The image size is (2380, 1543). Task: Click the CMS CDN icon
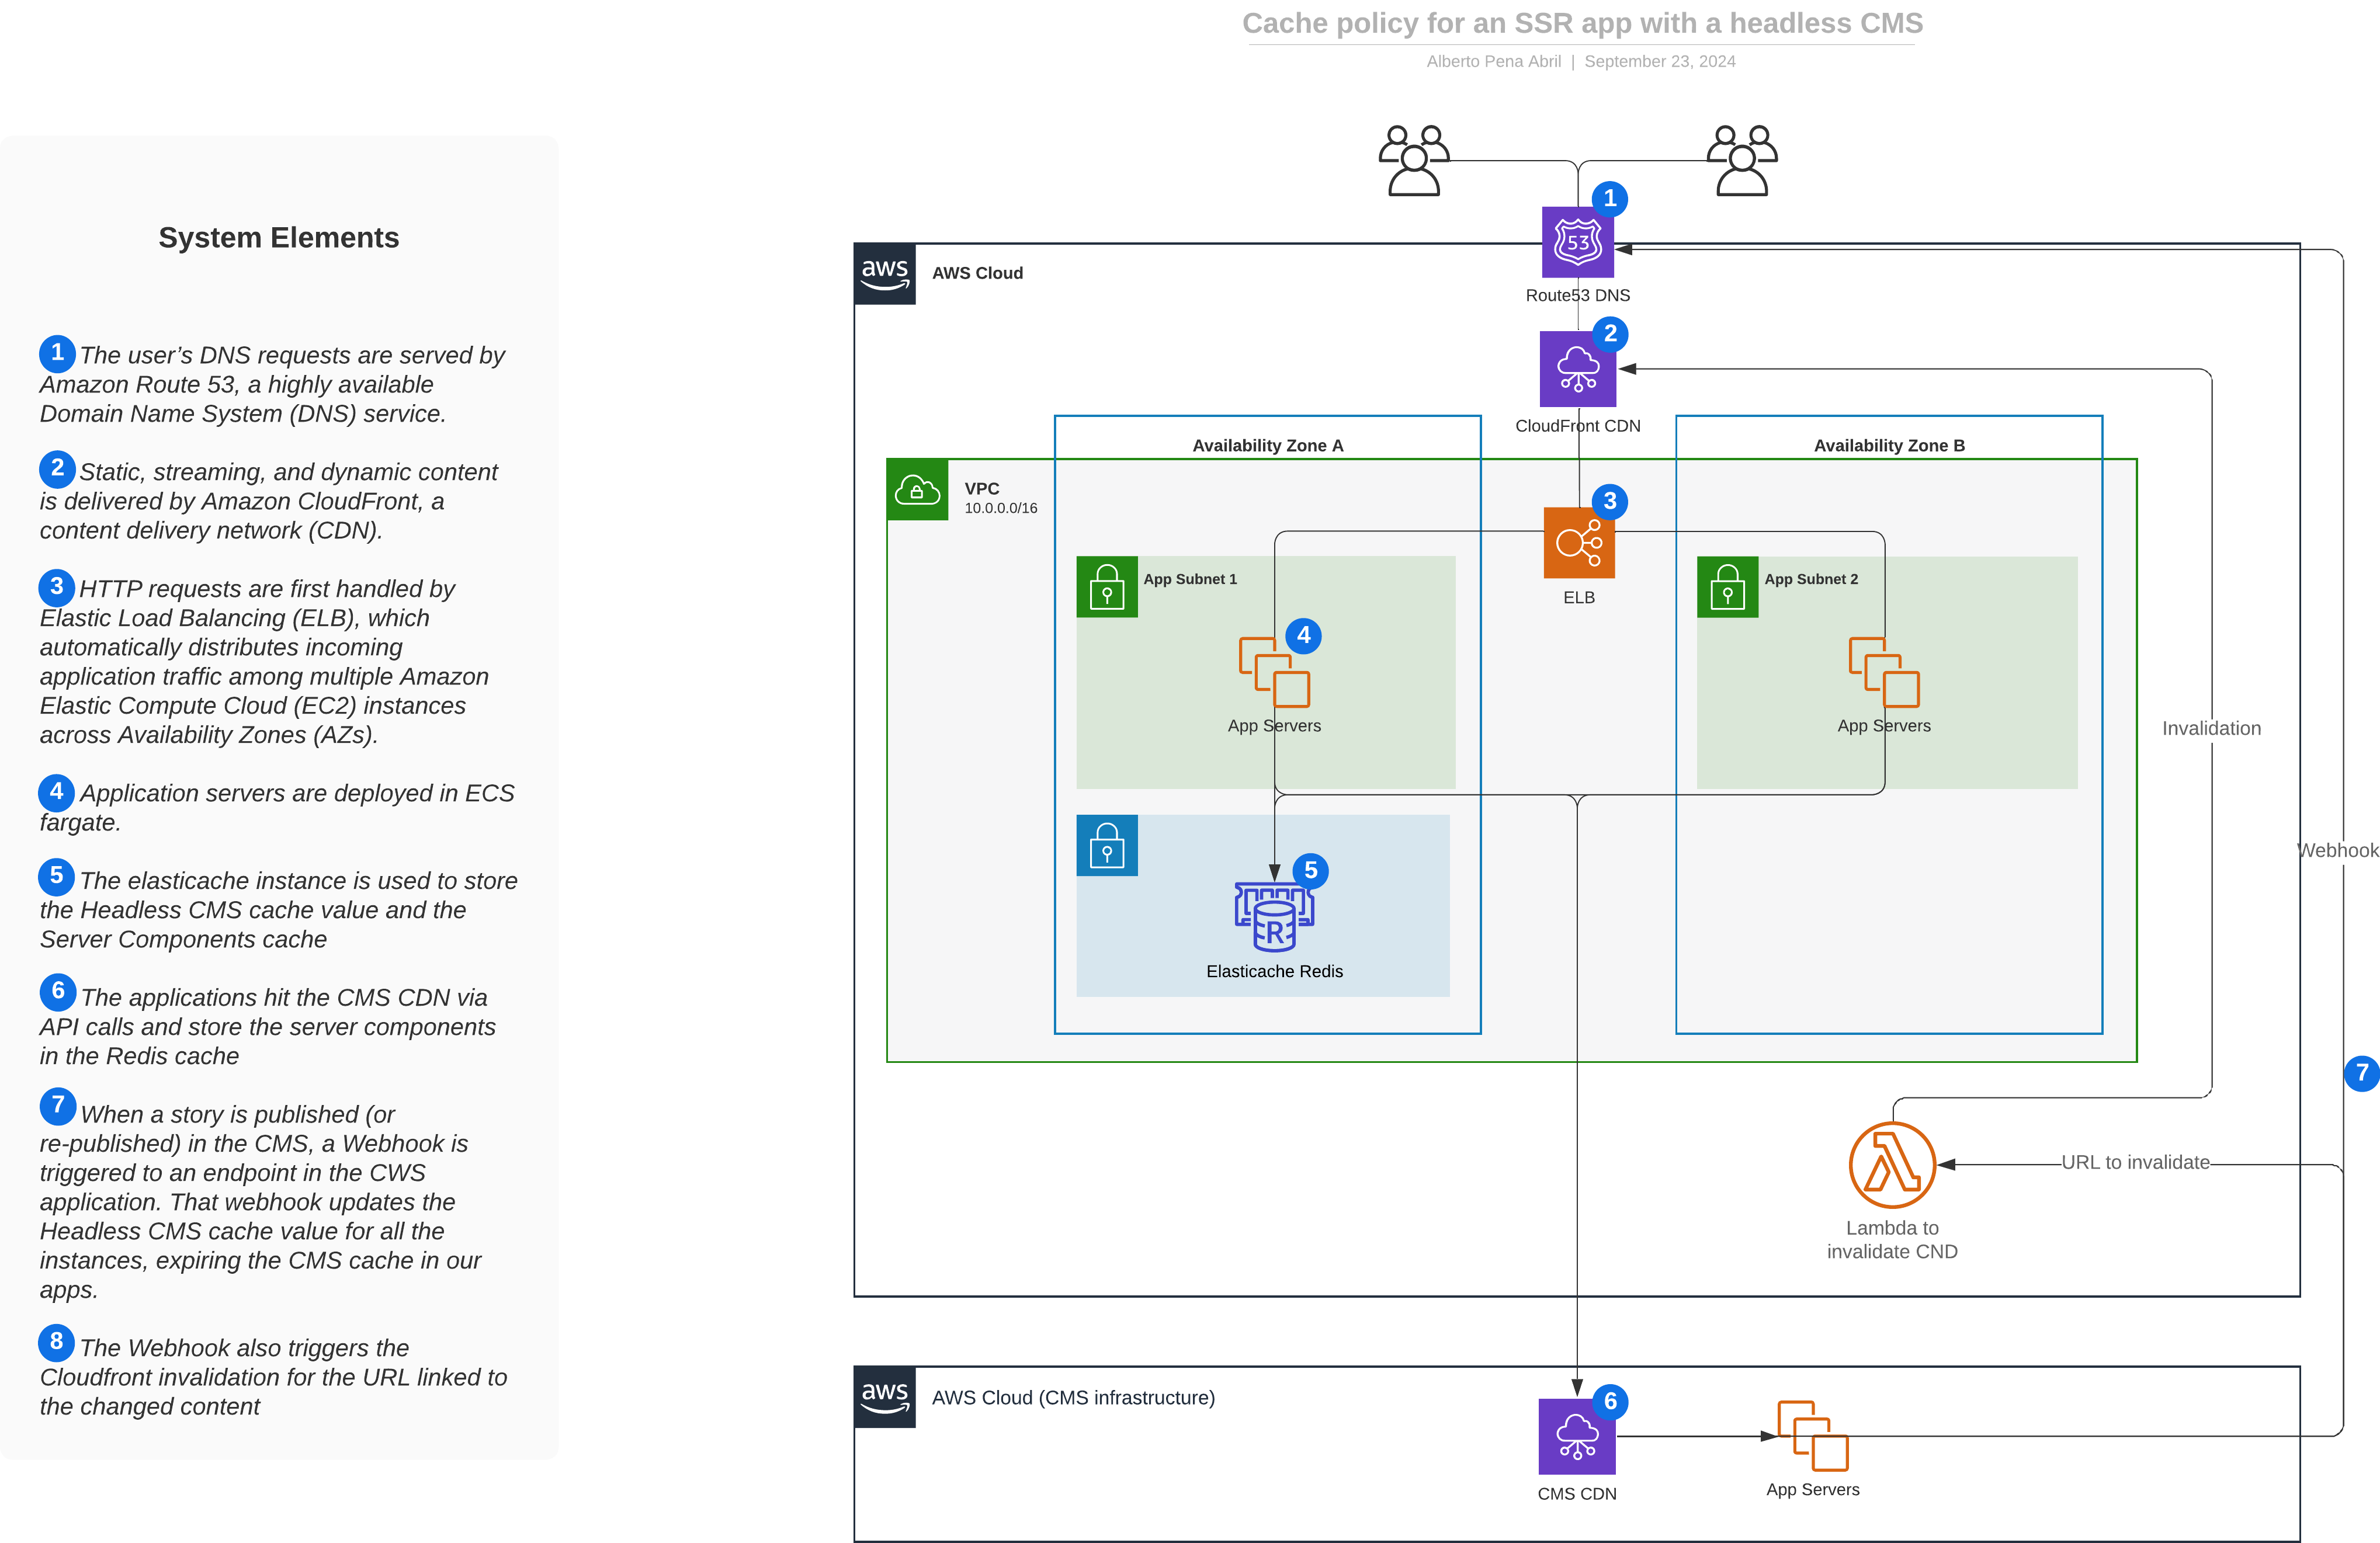[x=1577, y=1436]
